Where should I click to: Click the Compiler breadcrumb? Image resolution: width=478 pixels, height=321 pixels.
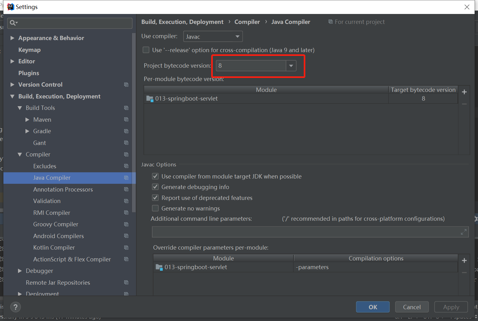coord(247,22)
